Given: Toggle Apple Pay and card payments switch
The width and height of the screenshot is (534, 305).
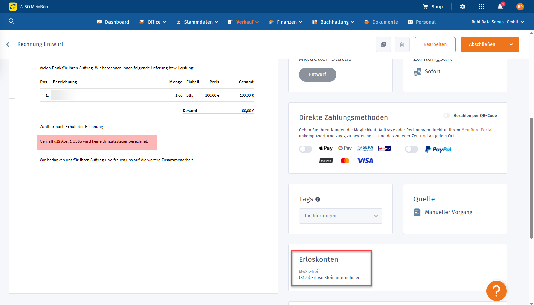Looking at the screenshot, I should [306, 149].
